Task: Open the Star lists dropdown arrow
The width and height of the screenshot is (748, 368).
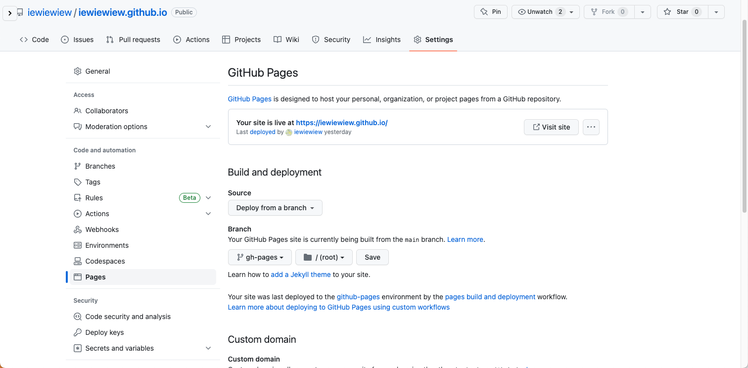Action: coord(716,12)
